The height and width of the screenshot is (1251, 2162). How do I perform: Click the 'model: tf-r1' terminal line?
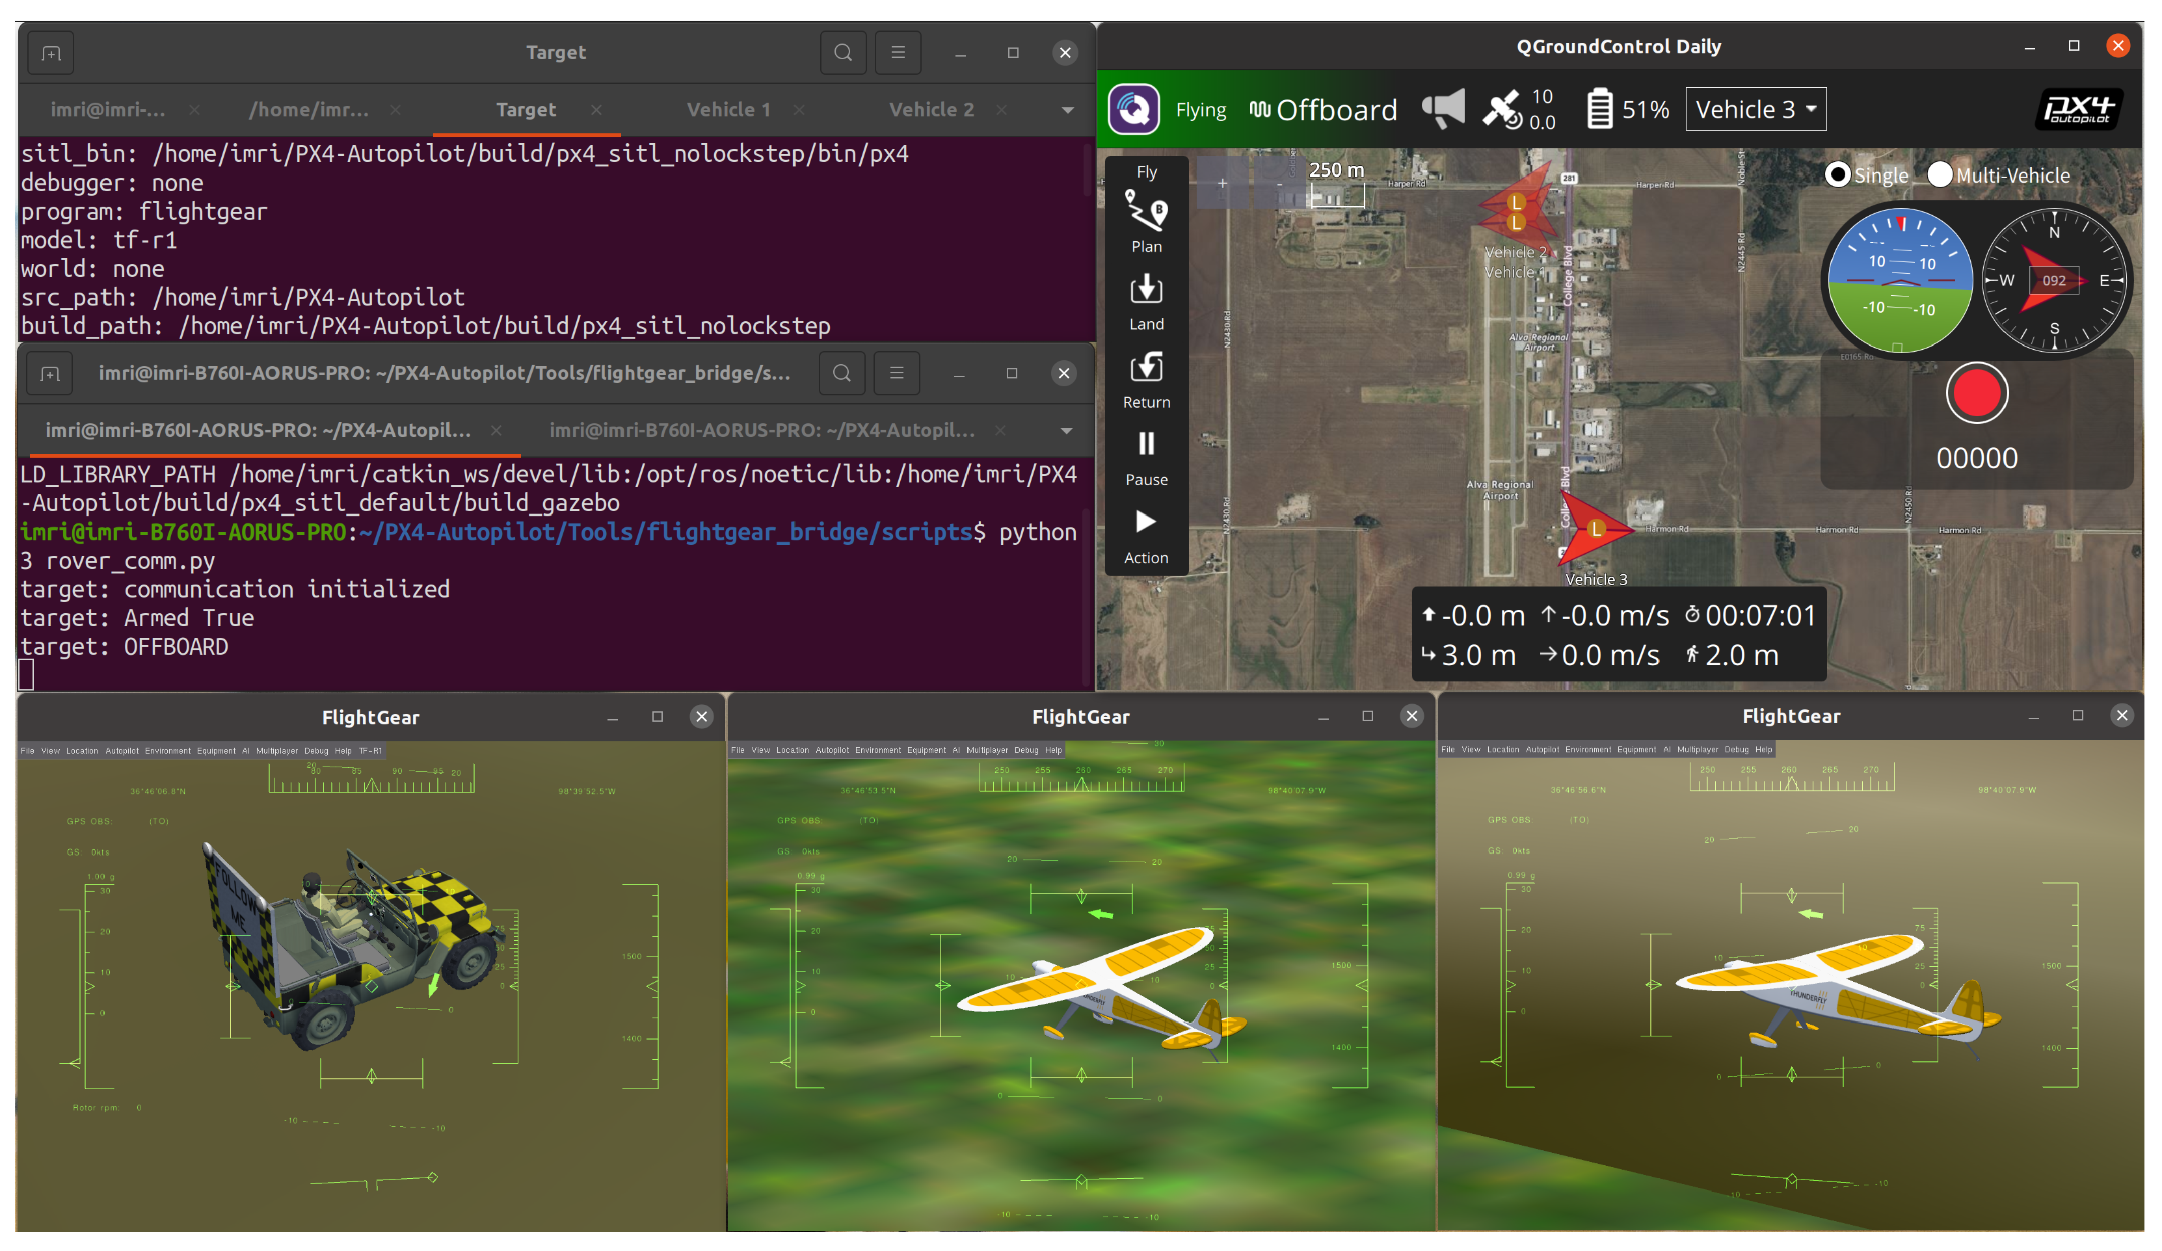[x=99, y=240]
